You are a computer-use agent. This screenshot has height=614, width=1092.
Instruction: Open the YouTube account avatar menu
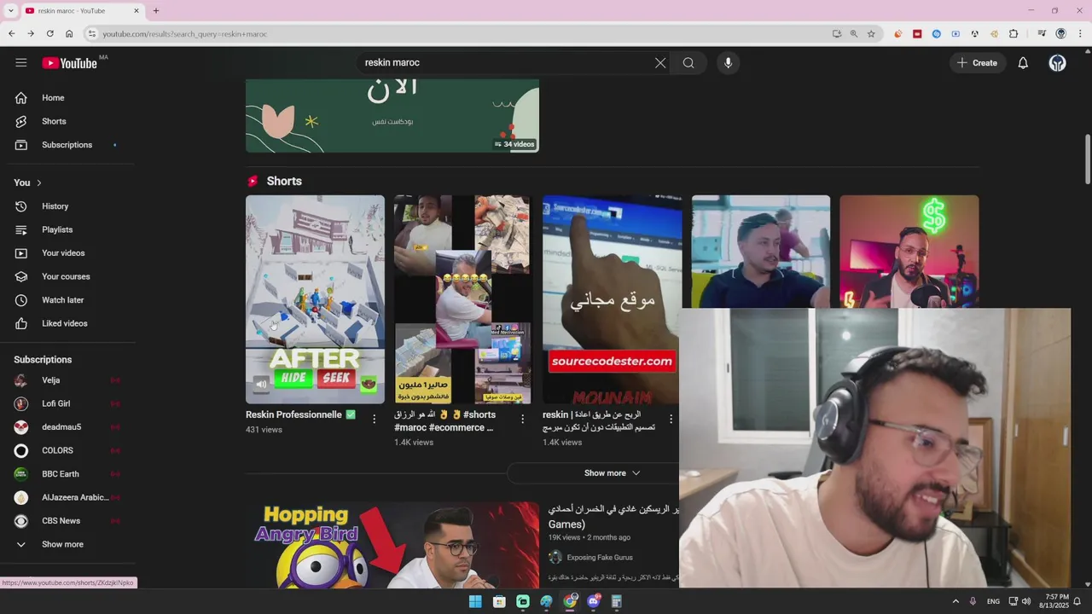(1057, 62)
